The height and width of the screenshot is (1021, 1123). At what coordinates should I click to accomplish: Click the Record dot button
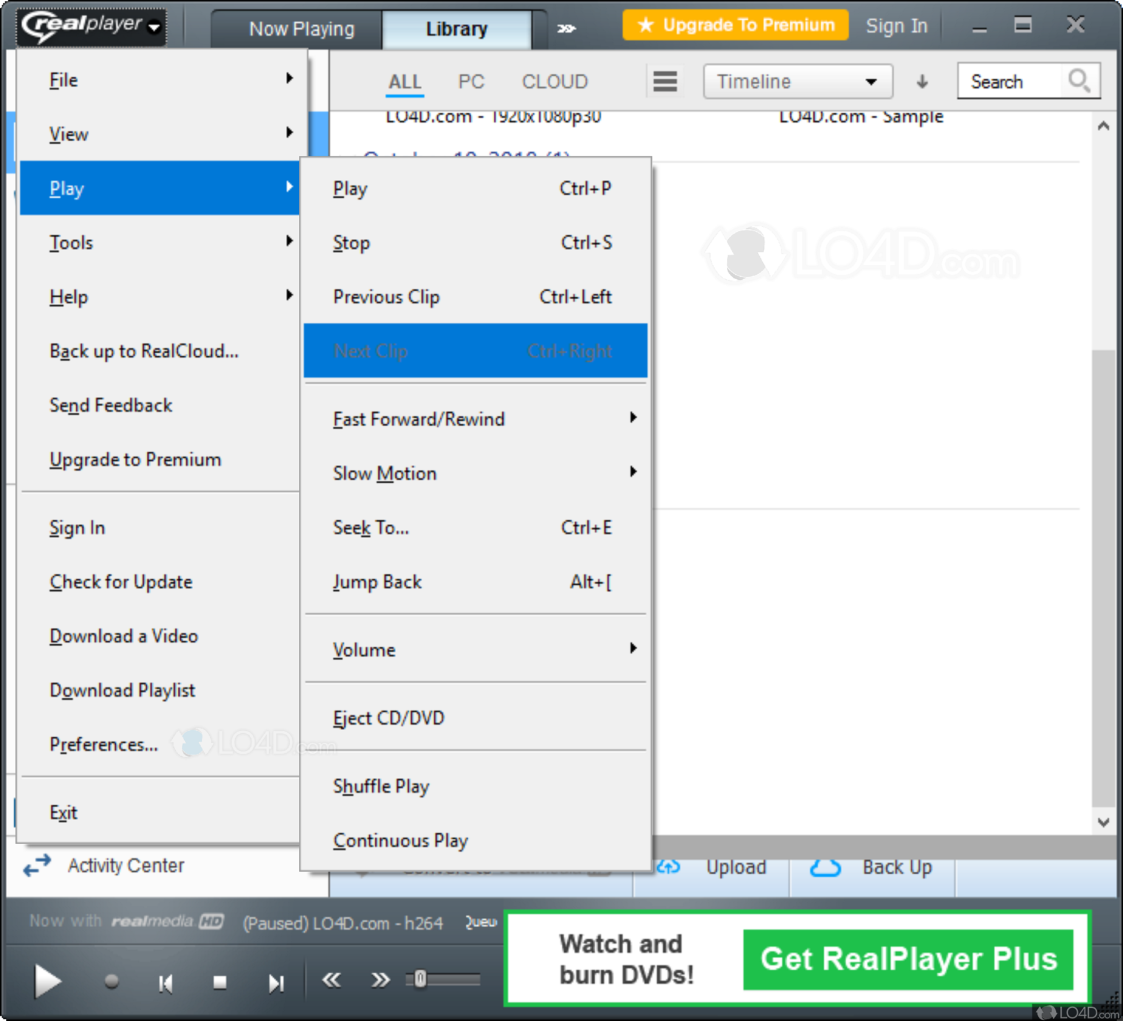point(111,981)
